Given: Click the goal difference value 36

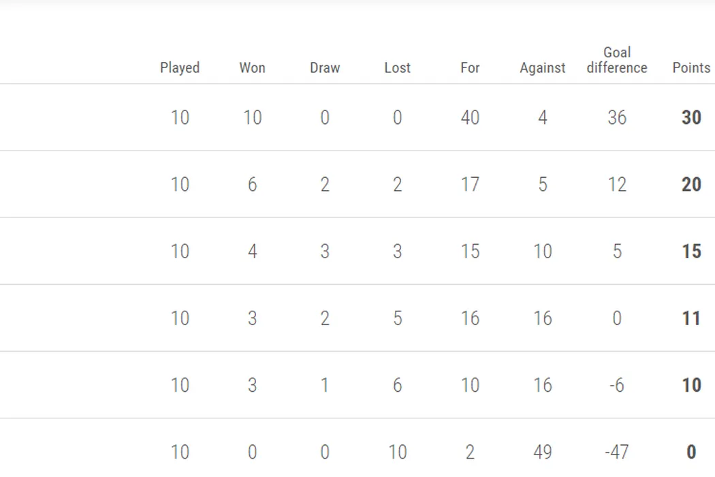Looking at the screenshot, I should click(617, 118).
